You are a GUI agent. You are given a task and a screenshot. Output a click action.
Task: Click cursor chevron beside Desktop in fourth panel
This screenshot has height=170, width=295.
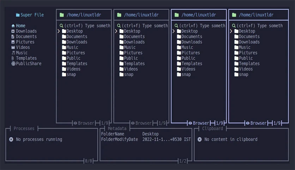point(231,31)
